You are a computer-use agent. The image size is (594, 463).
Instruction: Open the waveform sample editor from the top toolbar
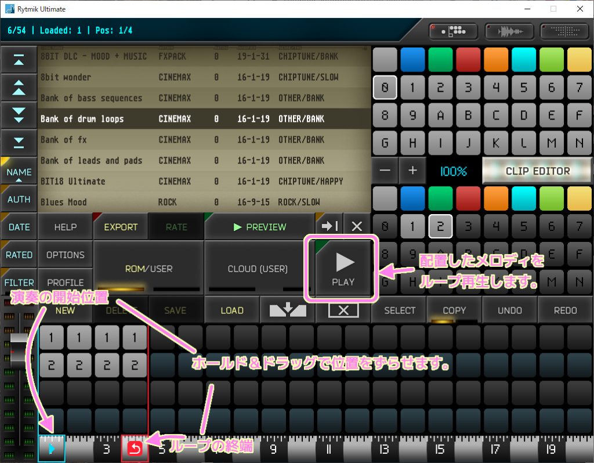(508, 31)
